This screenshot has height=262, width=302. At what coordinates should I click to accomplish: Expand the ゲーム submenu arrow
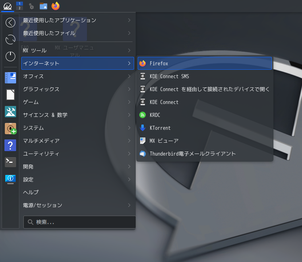129,102
